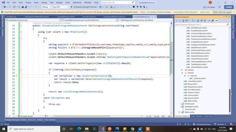Click Task View icon on taskbar
Image resolution: width=236 pixels, height=132 pixels.
pyautogui.click(x=71, y=129)
